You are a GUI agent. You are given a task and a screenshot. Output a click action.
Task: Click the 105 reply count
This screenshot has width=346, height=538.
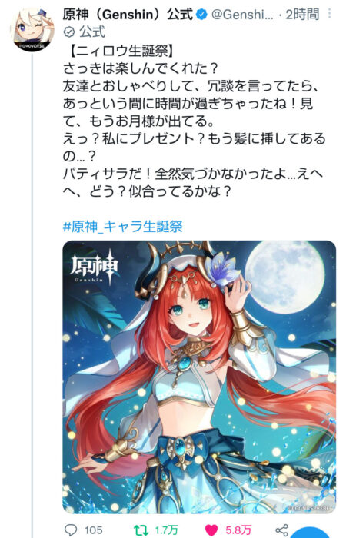[94, 530]
